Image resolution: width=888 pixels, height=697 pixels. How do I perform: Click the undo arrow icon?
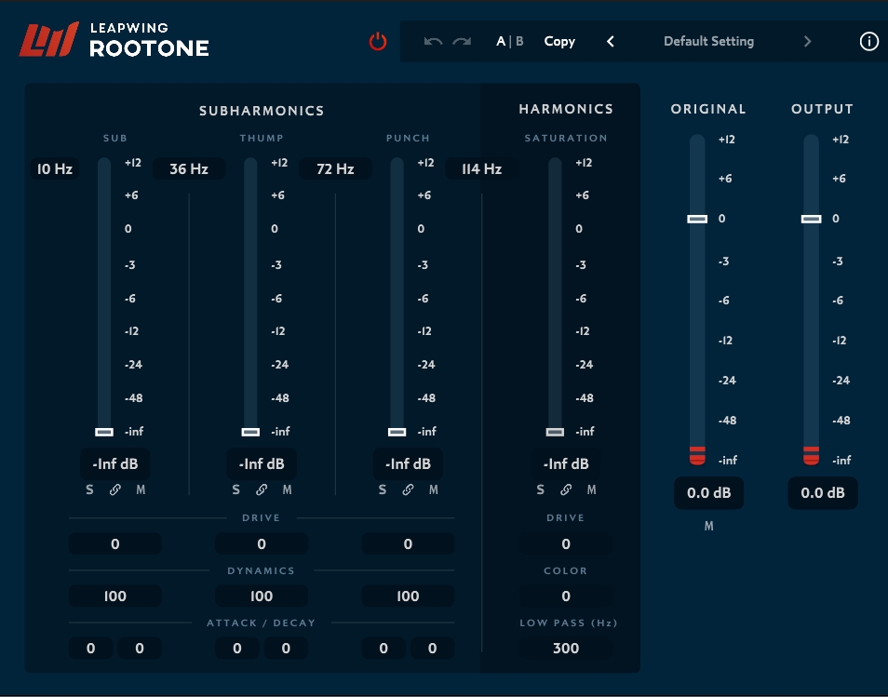click(x=433, y=41)
